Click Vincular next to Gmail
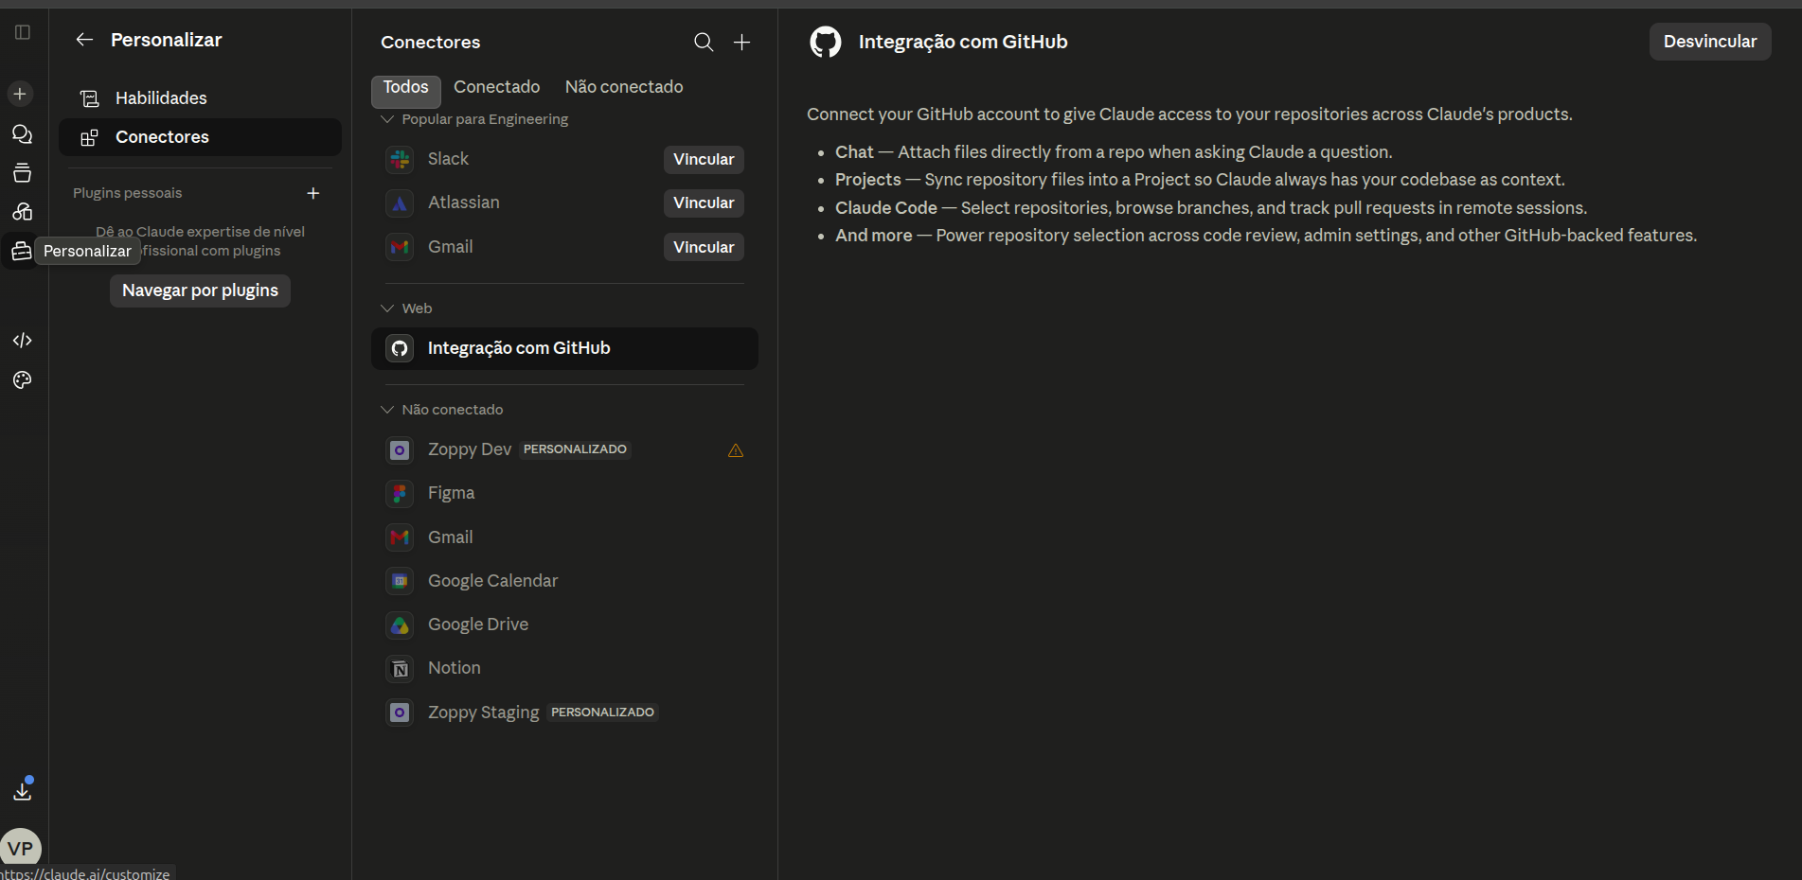 pyautogui.click(x=704, y=247)
